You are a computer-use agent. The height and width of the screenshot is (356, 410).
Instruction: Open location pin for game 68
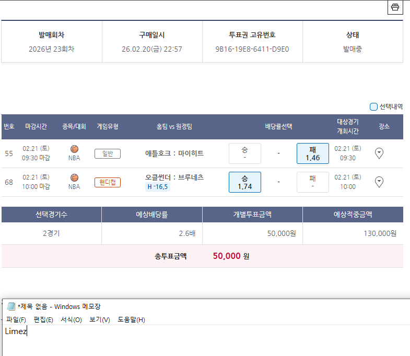point(380,182)
